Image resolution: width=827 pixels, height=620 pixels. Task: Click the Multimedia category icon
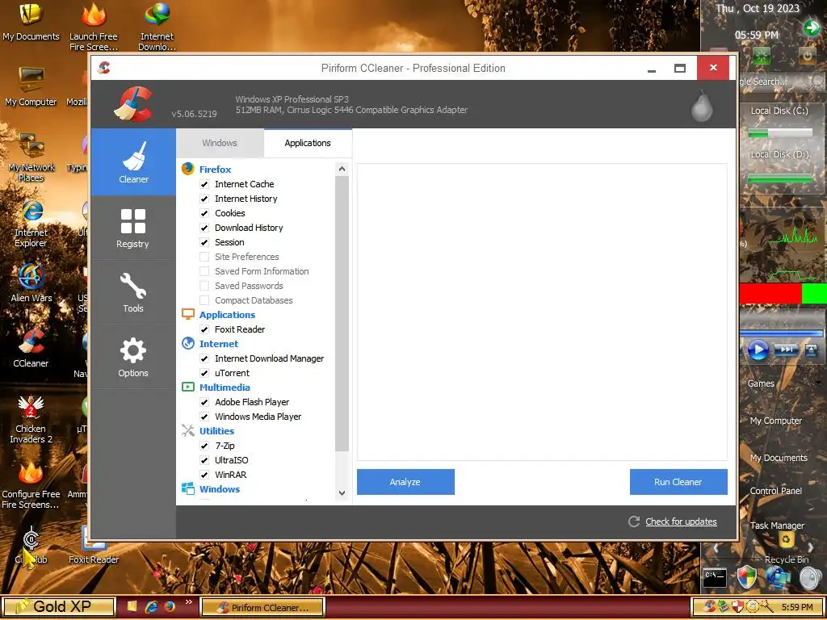[187, 387]
